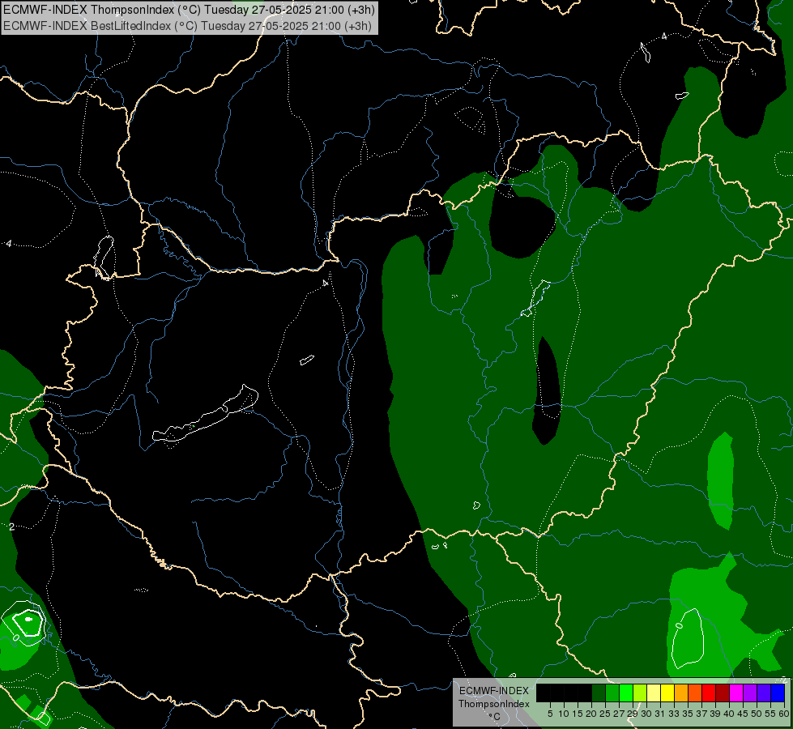793x729 pixels.
Task: Select the medium green 25–27 legend swatch
Action: point(612,693)
